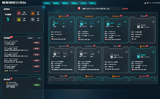Switch to the 统计分析 top navigation tab
Viewport: 160px width, 99px height.
[47, 3]
